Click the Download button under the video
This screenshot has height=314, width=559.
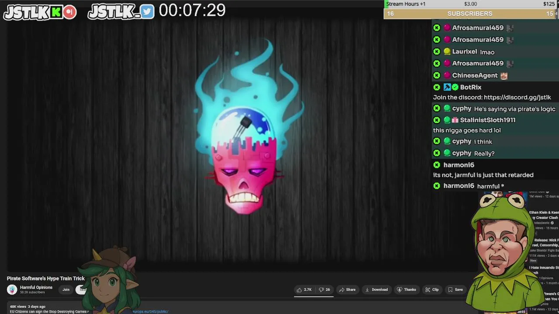(x=376, y=290)
